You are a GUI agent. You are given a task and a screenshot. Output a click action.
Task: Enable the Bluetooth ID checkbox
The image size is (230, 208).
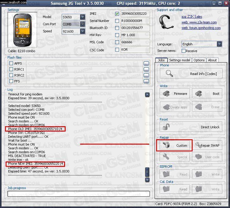[117, 28]
